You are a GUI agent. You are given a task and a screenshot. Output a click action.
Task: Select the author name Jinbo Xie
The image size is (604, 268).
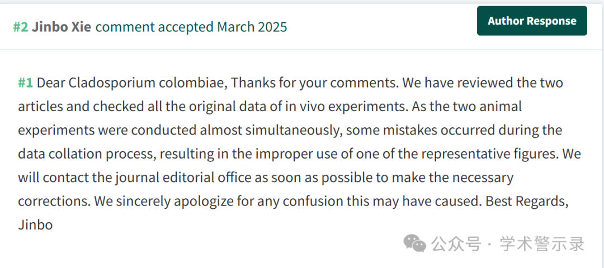coord(62,27)
